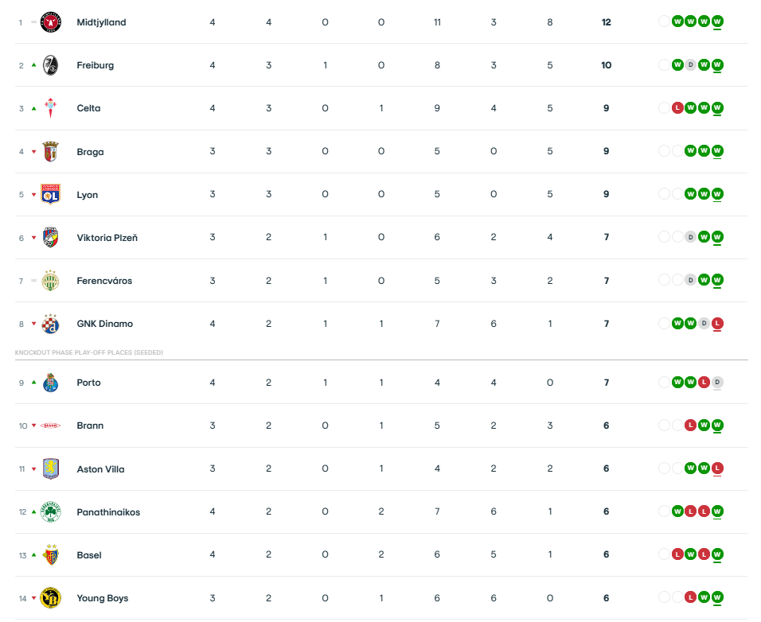
Task: Open the Ferencváros team name link
Action: (104, 281)
